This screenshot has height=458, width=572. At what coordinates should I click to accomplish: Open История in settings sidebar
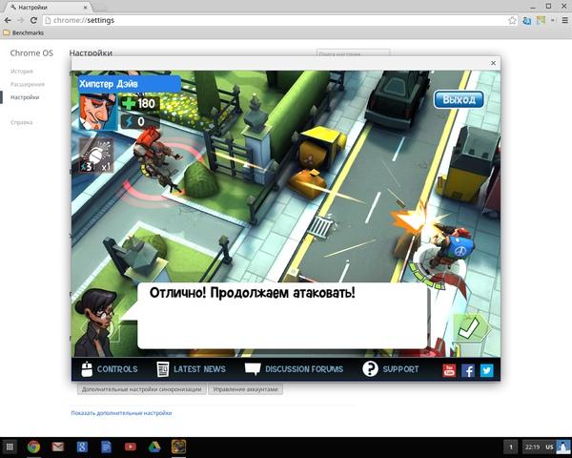22,72
